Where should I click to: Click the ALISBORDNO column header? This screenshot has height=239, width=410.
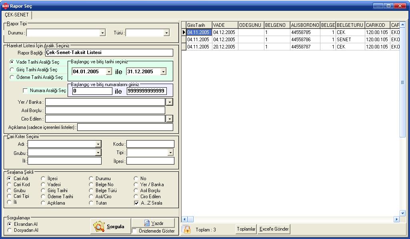305,25
